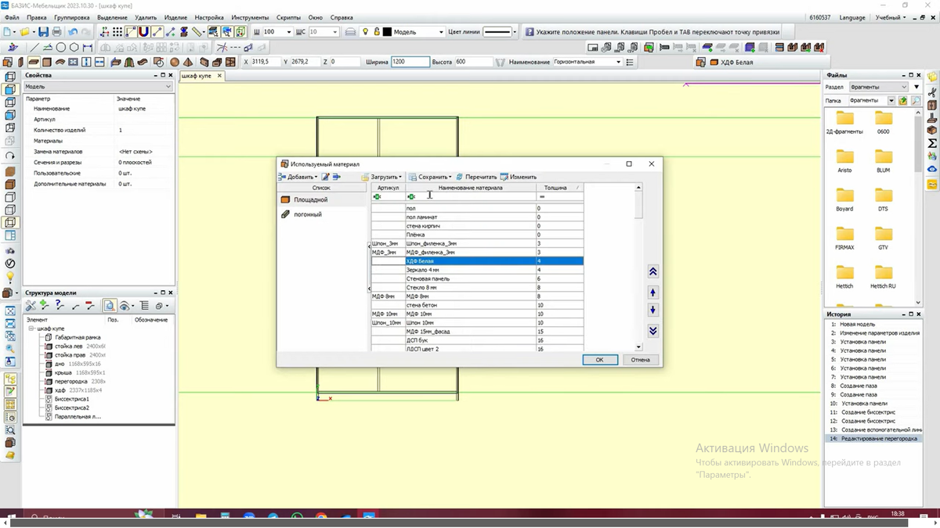
Task: Select the horizontal panel tool icon
Action: (34, 62)
